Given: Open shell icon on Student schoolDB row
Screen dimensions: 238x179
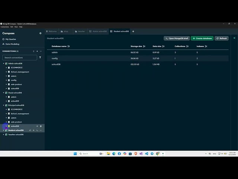Looking at the screenshot, I should [x=37, y=130].
